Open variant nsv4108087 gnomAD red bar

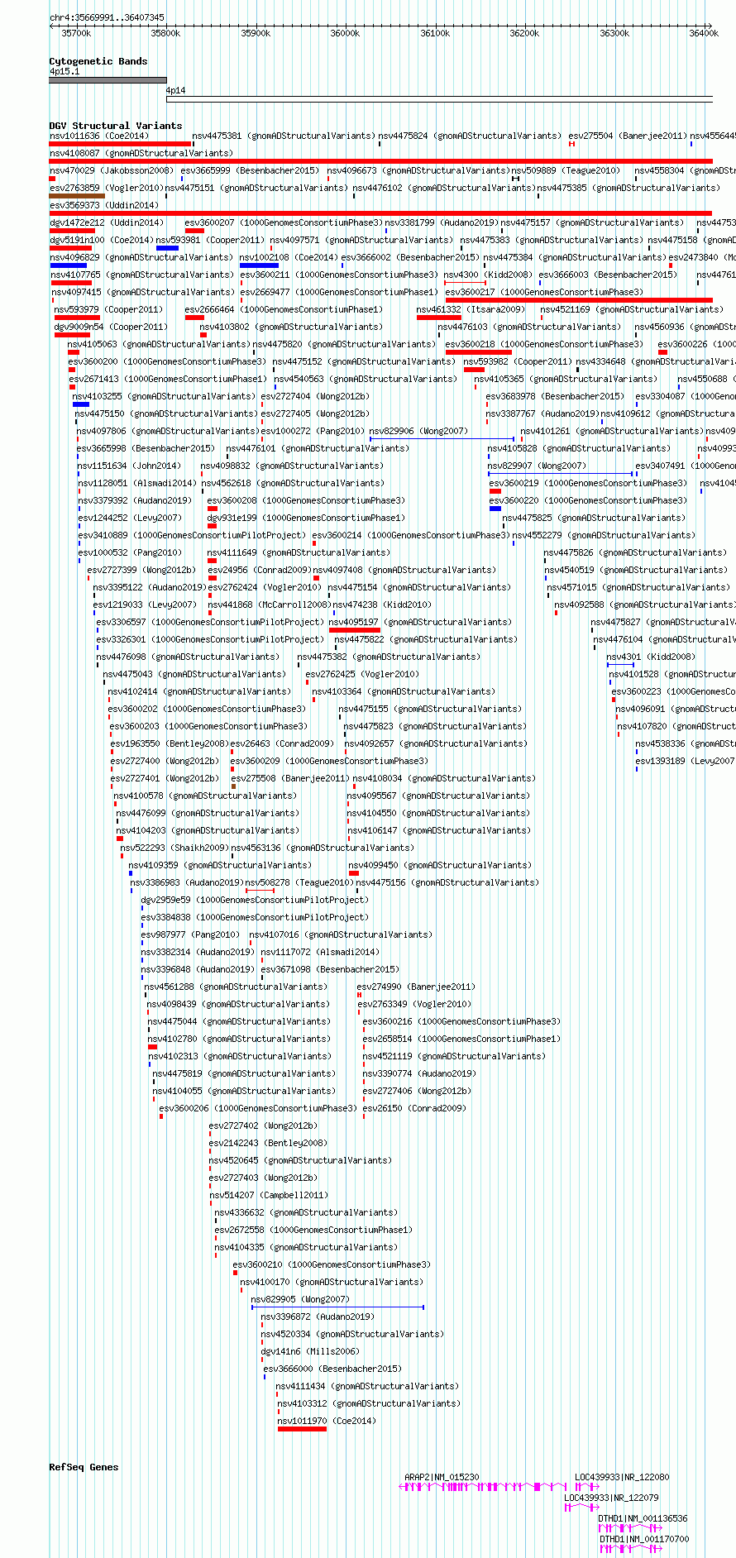[381, 160]
